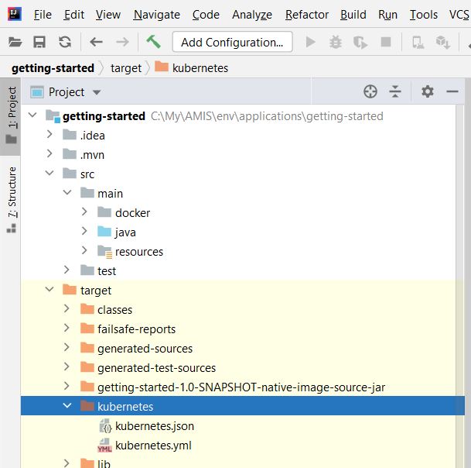Collapse the target folder
The height and width of the screenshot is (468, 471).
[x=49, y=291]
